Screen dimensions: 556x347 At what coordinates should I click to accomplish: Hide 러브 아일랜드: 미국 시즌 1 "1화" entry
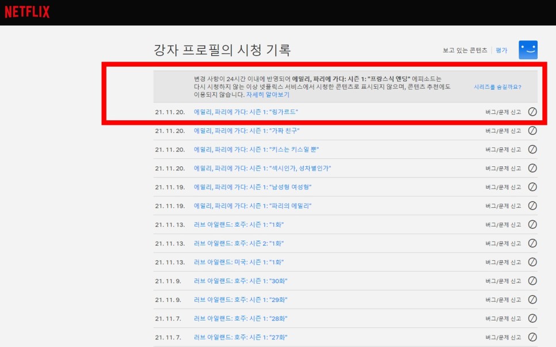(x=532, y=262)
